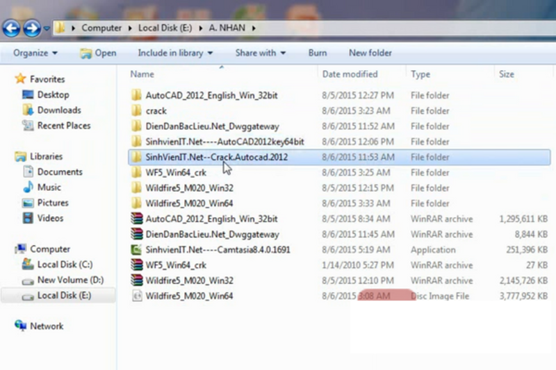Viewport: 556px width, 370px height.
Task: Click Music note icon in Libraries
Action: pos(28,187)
